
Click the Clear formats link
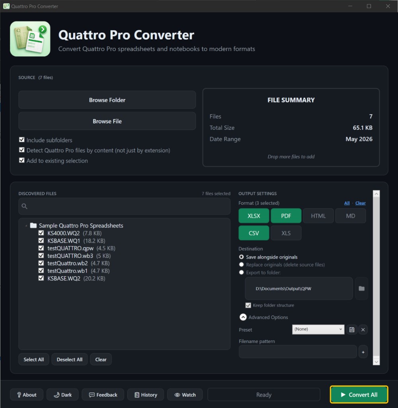tap(360, 203)
